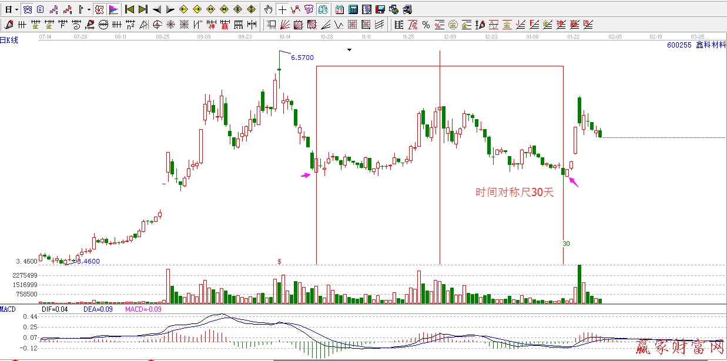Image resolution: width=727 pixels, height=361 pixels.
Task: Click the grey right-pointing triangle scroll icon
Action: [170, 9]
